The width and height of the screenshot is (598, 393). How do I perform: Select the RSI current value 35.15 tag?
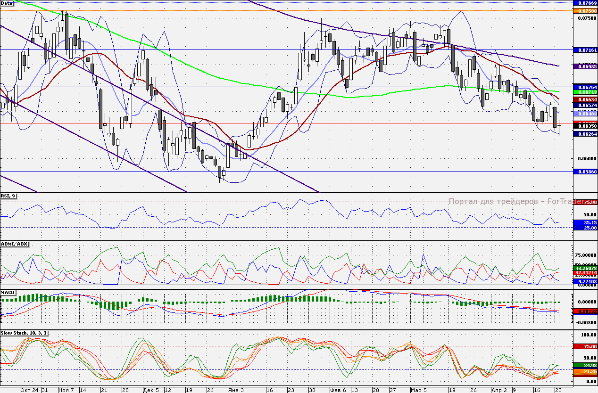click(x=585, y=222)
